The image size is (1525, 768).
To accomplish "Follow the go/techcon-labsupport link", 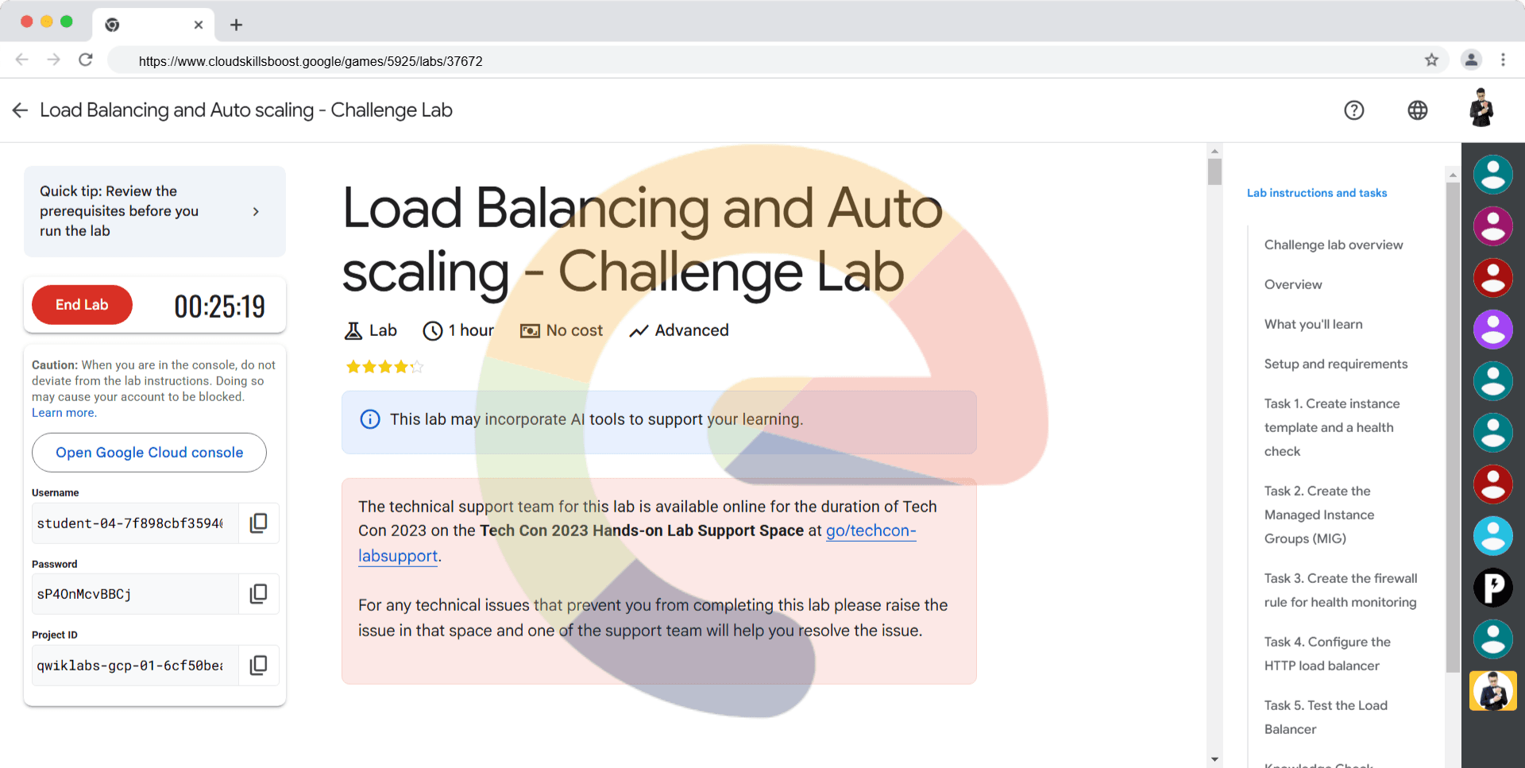I will 871,531.
